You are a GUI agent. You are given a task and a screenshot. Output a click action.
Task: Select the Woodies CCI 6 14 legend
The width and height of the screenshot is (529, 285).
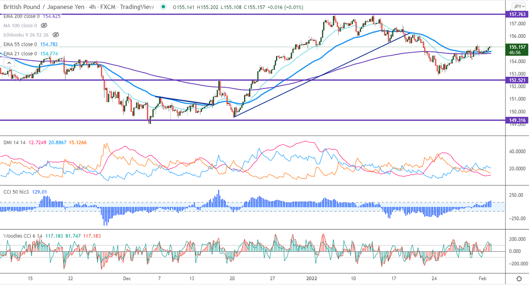[x=23, y=236]
